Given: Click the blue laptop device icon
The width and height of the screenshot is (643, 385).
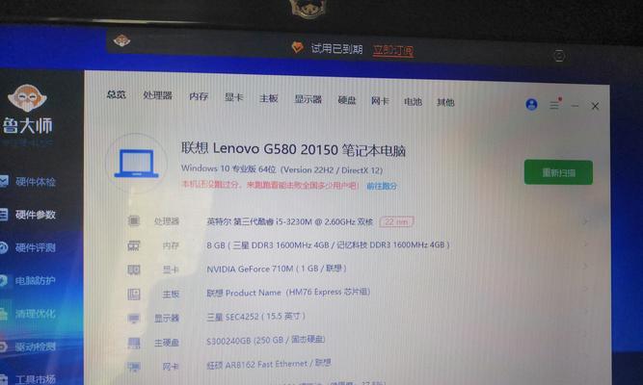Looking at the screenshot, I should tap(137, 164).
